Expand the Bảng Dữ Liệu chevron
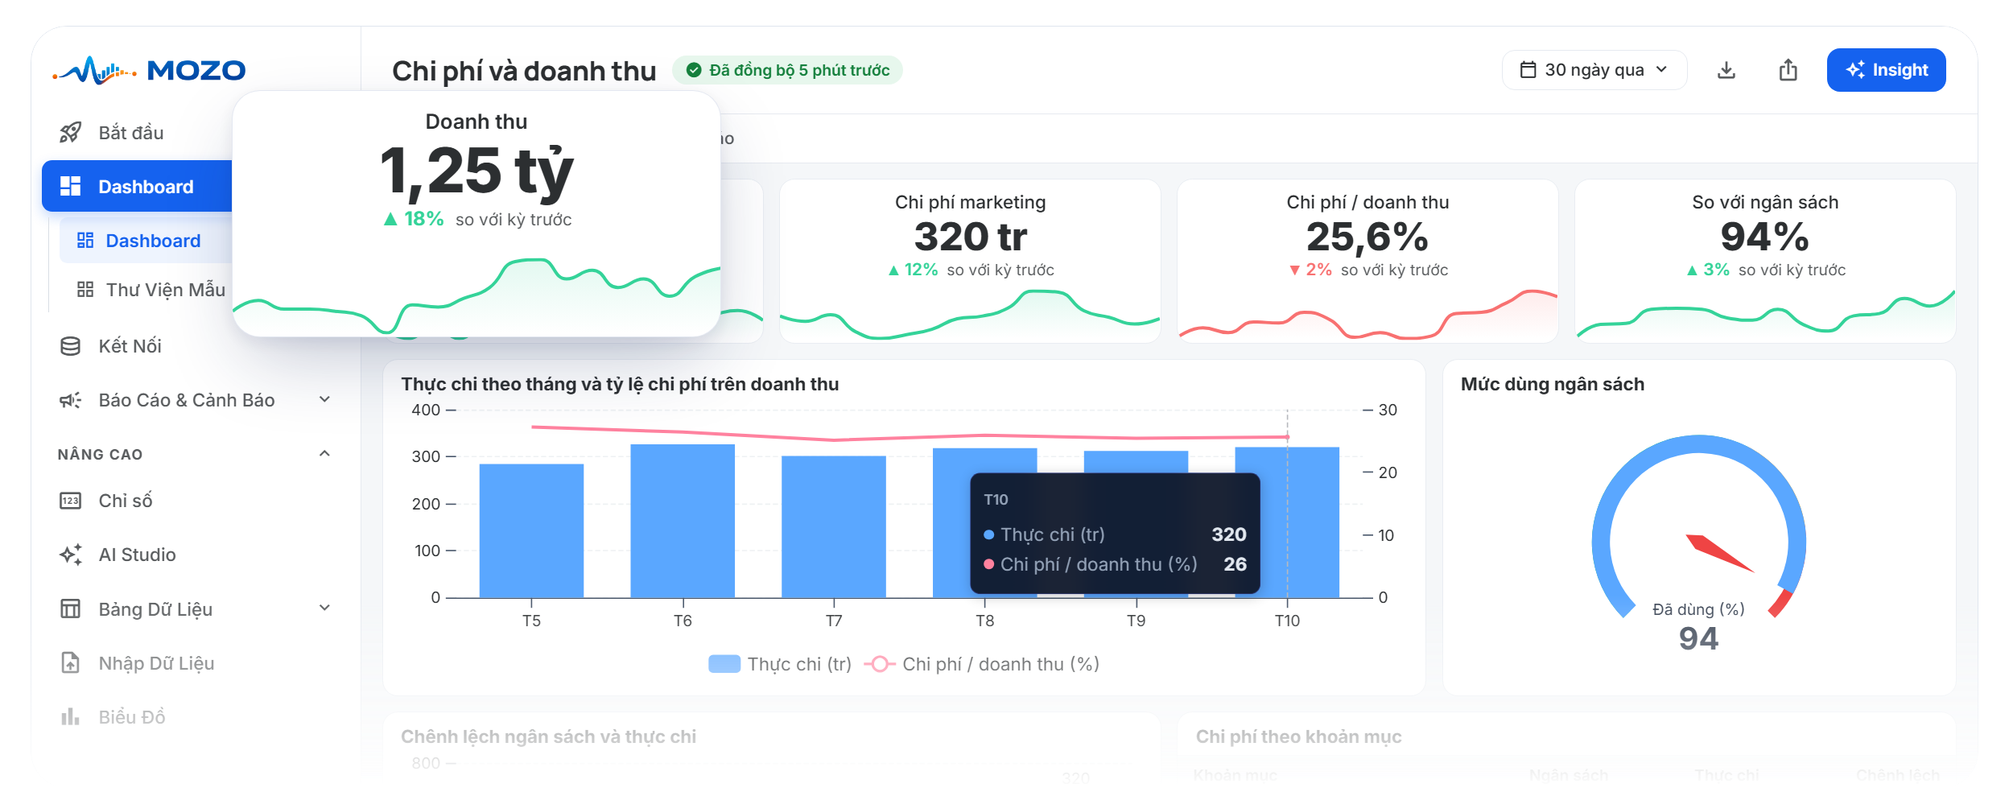 324,608
